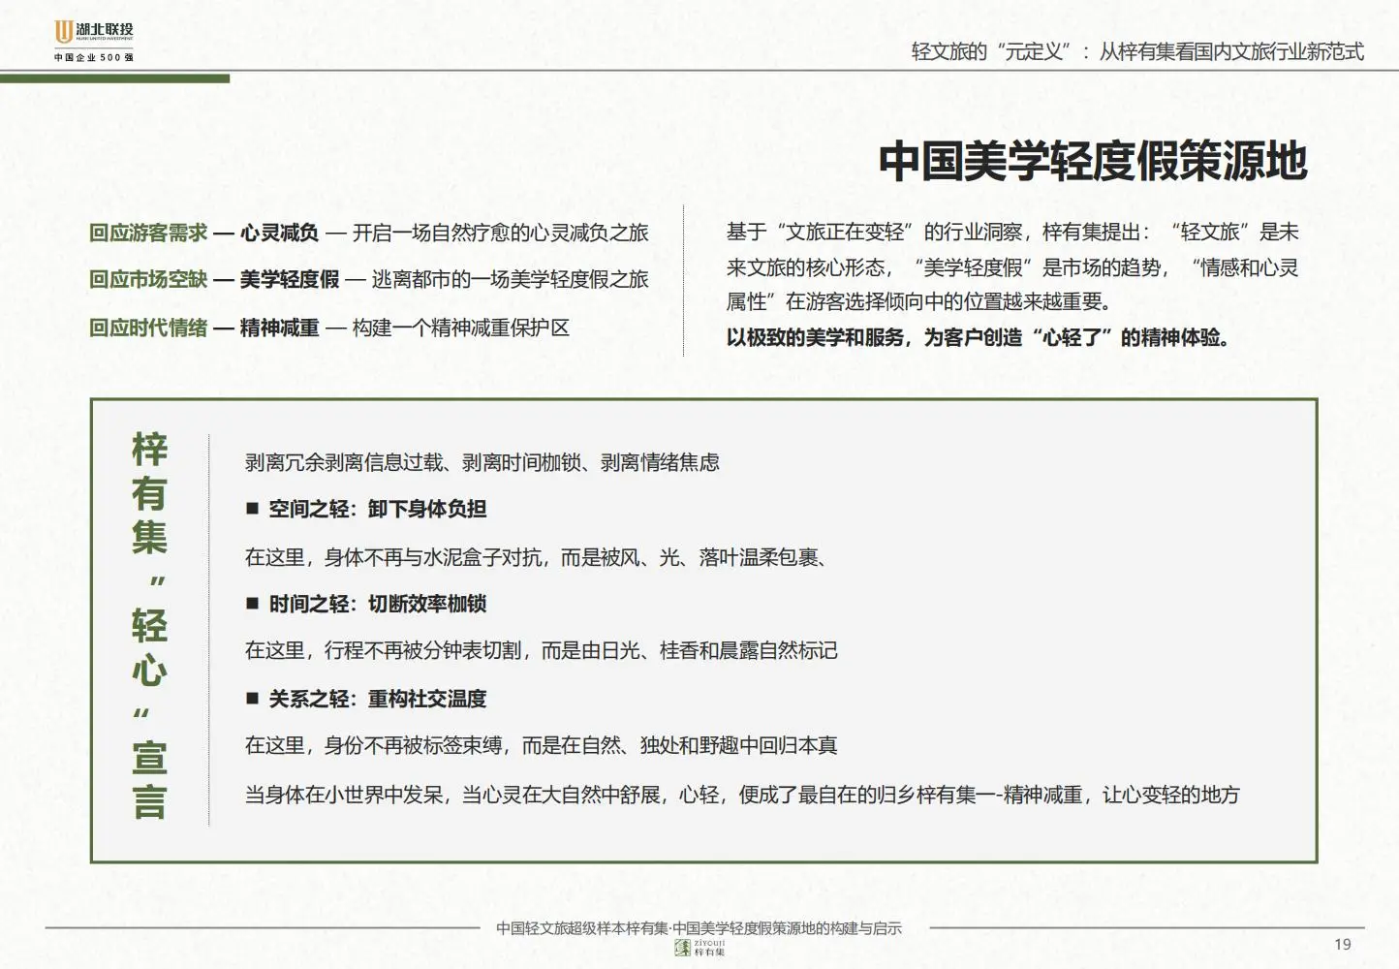Click the green text 回应市场空缺
The height and width of the screenshot is (969, 1399).
point(148,279)
